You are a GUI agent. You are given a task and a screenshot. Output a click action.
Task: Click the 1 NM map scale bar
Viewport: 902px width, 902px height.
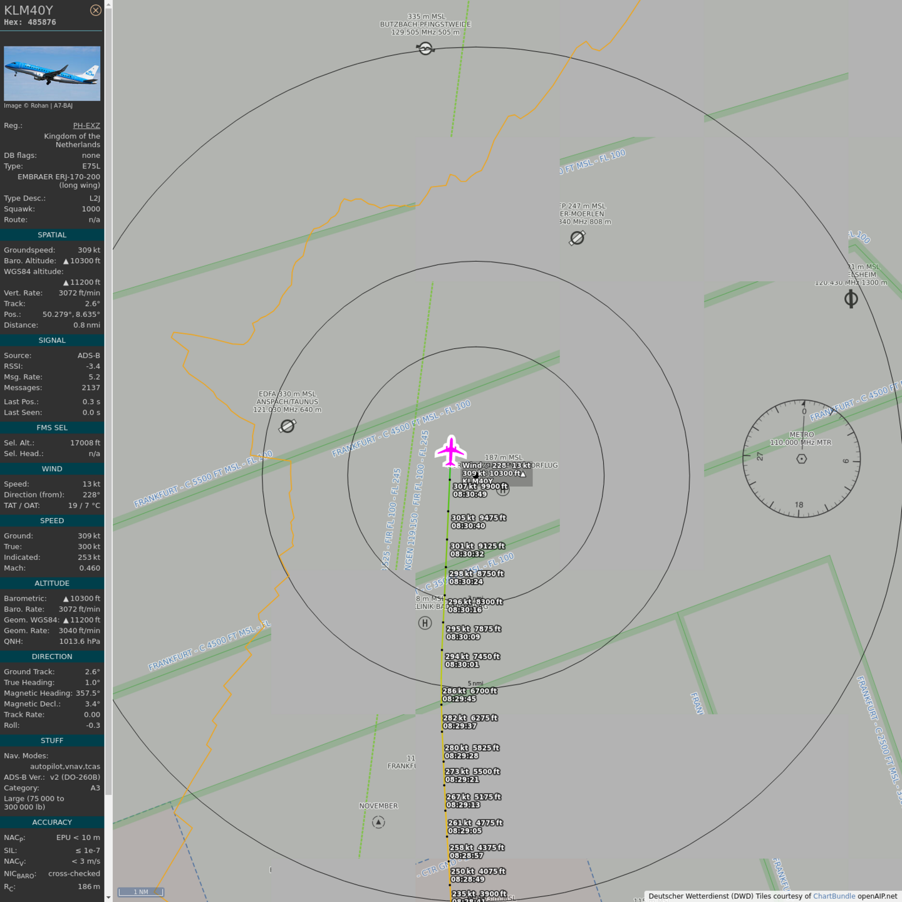[x=141, y=891]
